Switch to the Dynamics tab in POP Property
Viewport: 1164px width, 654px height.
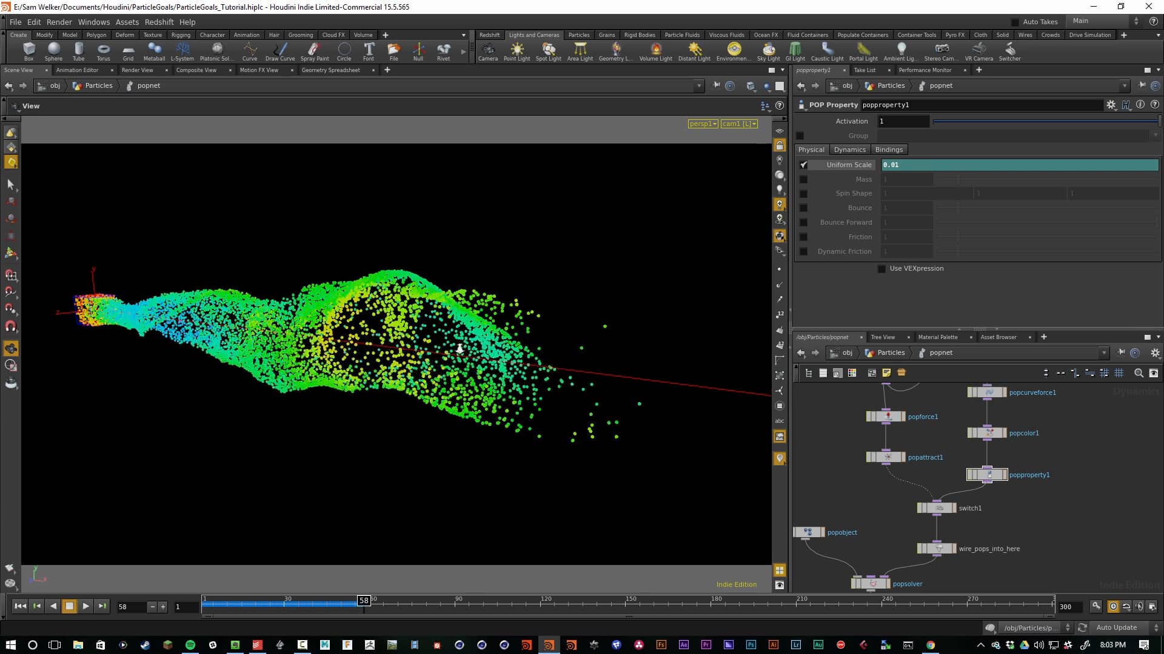pyautogui.click(x=849, y=150)
